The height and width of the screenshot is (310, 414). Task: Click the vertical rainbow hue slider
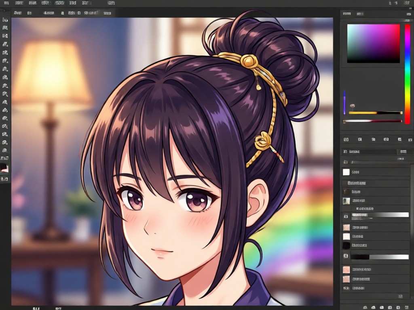pyautogui.click(x=408, y=74)
